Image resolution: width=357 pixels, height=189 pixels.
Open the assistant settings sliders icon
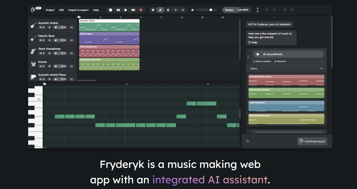247,141
